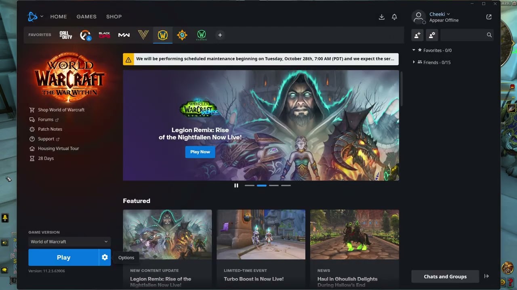
Task: Go to first carousel slide indicator
Action: tap(250, 186)
